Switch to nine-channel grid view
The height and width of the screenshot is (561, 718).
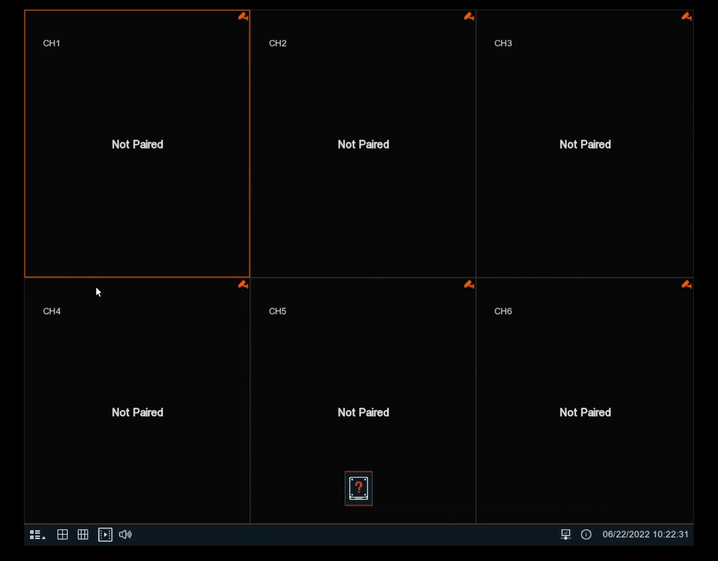point(83,535)
